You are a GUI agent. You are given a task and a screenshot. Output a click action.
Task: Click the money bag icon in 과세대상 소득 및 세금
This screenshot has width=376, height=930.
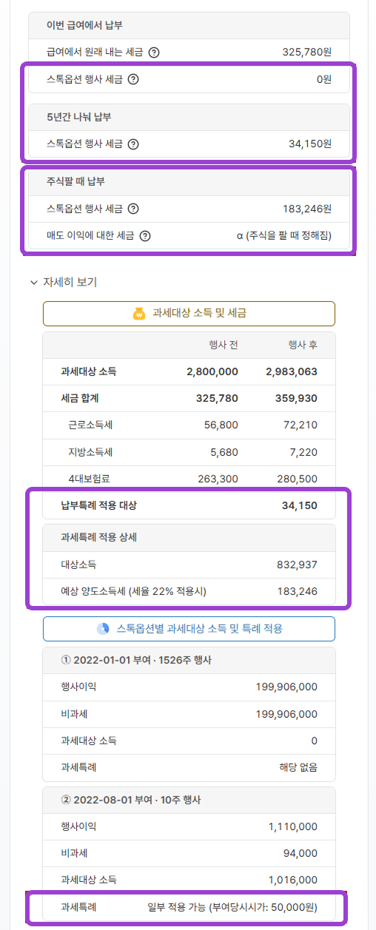click(x=139, y=314)
